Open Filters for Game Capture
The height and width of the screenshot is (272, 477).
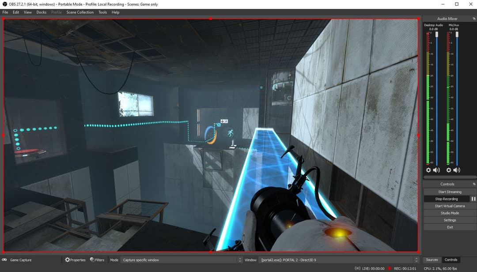(x=97, y=260)
